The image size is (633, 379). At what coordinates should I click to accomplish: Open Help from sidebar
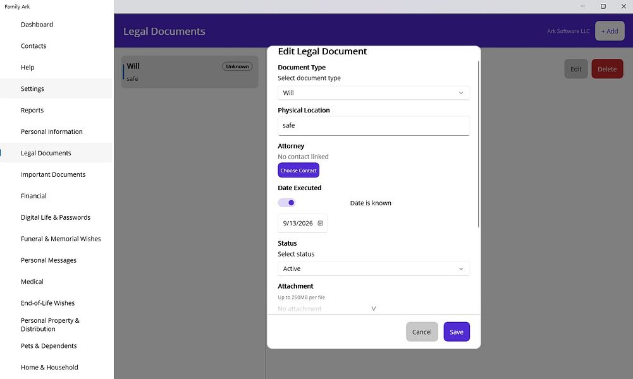(x=56, y=68)
